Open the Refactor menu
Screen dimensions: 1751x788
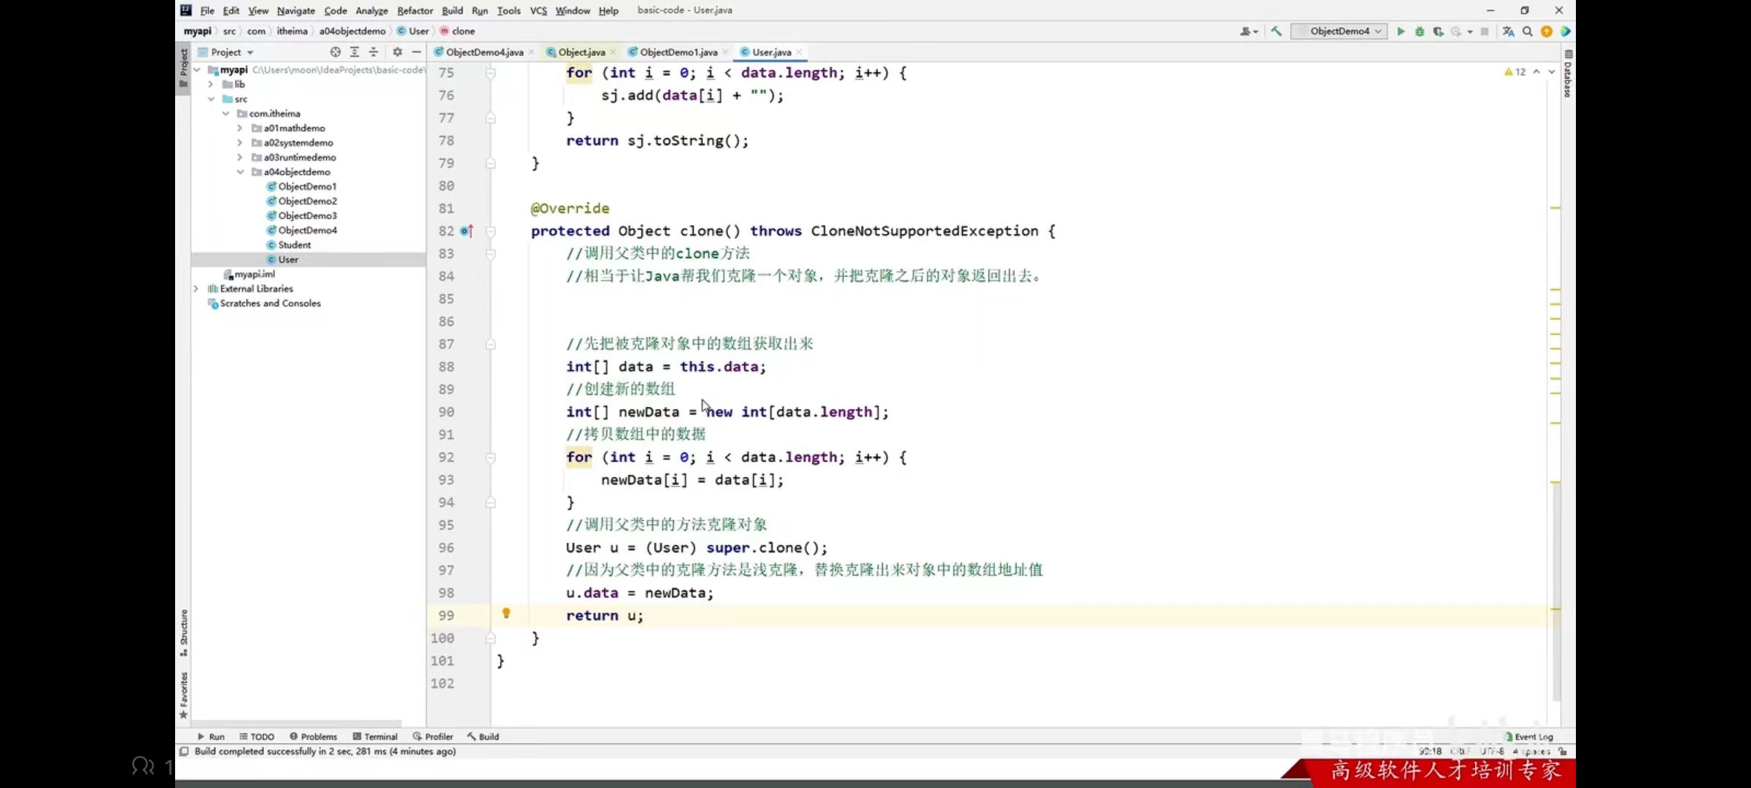[414, 10]
